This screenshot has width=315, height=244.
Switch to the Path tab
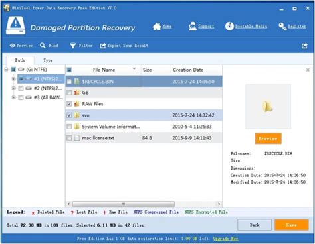click(20, 60)
